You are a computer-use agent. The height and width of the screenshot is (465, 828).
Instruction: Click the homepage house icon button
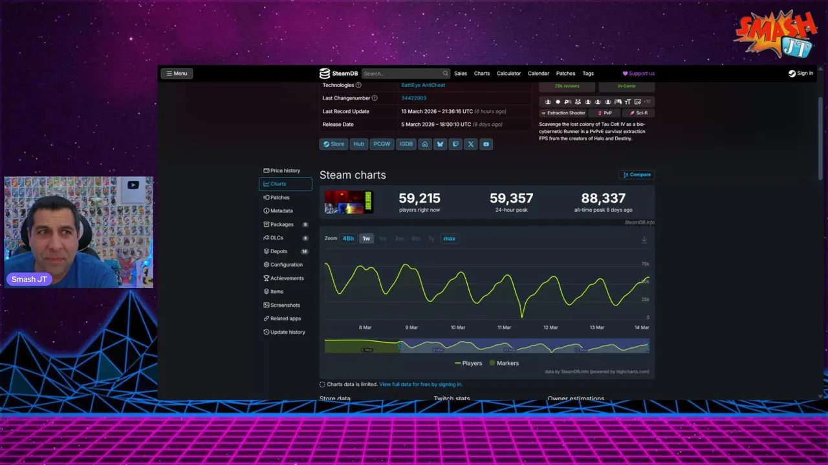425,144
